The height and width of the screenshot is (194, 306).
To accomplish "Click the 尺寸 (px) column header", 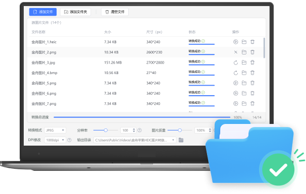I will [154, 32].
